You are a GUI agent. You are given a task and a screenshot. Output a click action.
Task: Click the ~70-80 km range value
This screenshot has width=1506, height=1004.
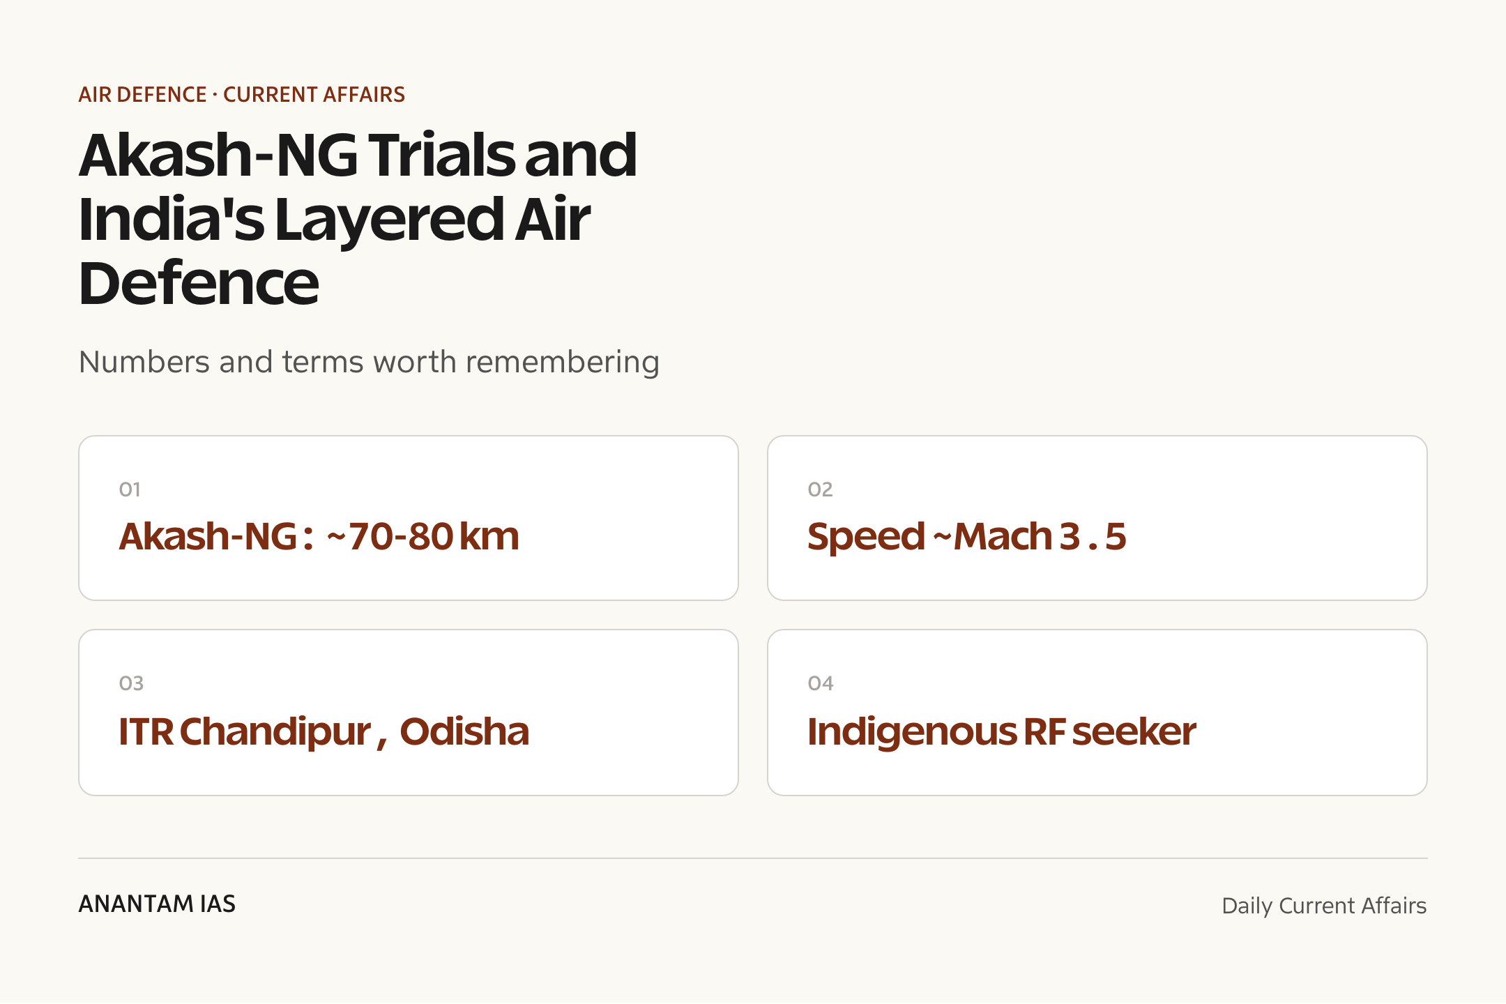click(x=423, y=537)
